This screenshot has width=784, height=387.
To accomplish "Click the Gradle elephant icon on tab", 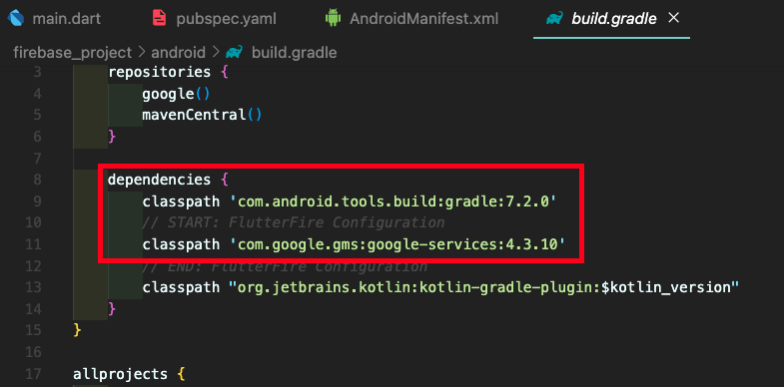I will 554,19.
